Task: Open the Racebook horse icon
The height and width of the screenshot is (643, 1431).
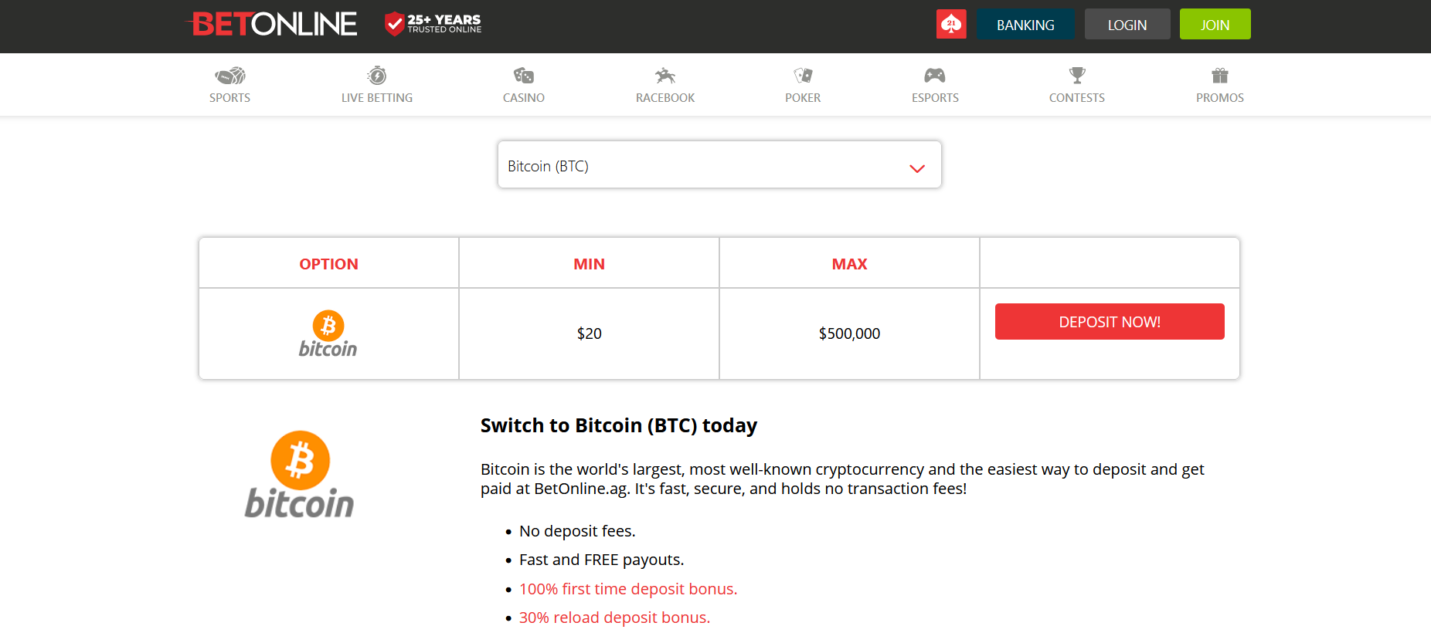Action: [x=665, y=76]
